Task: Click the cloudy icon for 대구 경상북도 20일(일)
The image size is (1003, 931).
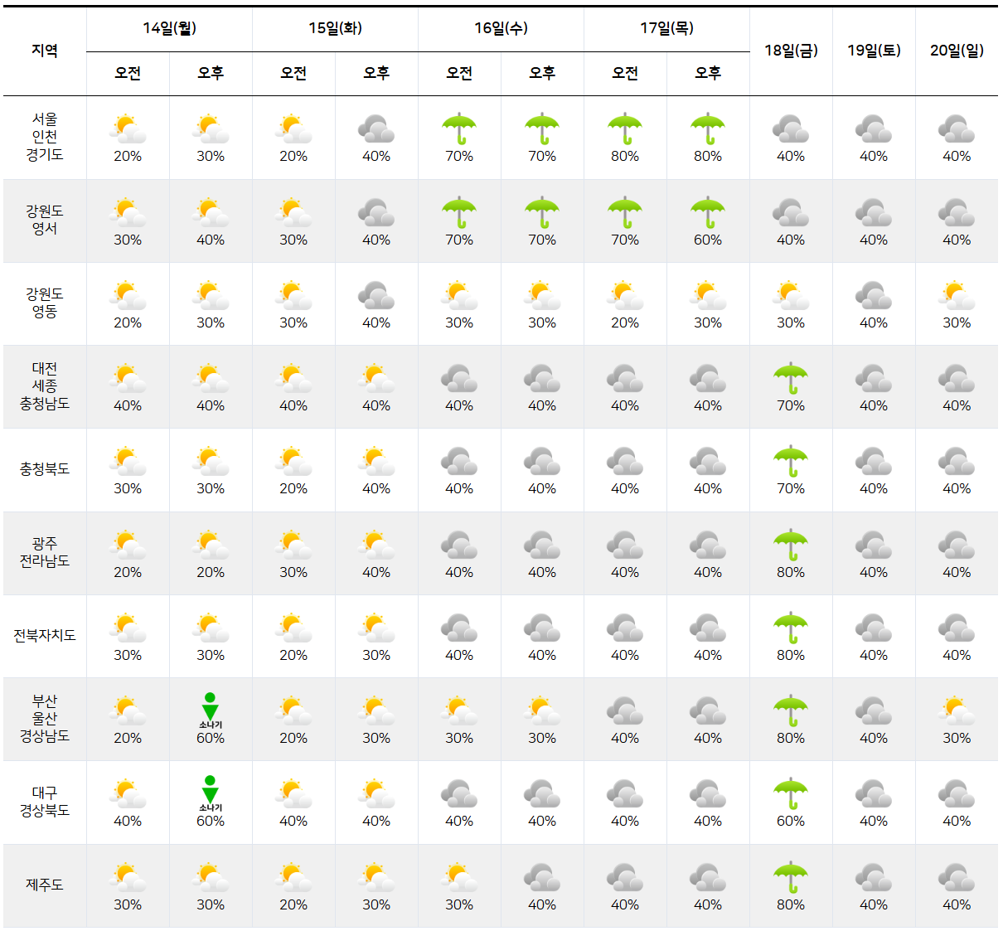Action: click(x=957, y=794)
